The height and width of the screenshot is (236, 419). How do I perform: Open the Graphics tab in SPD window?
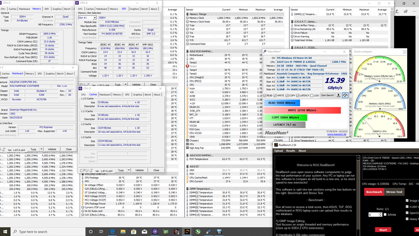134,9
